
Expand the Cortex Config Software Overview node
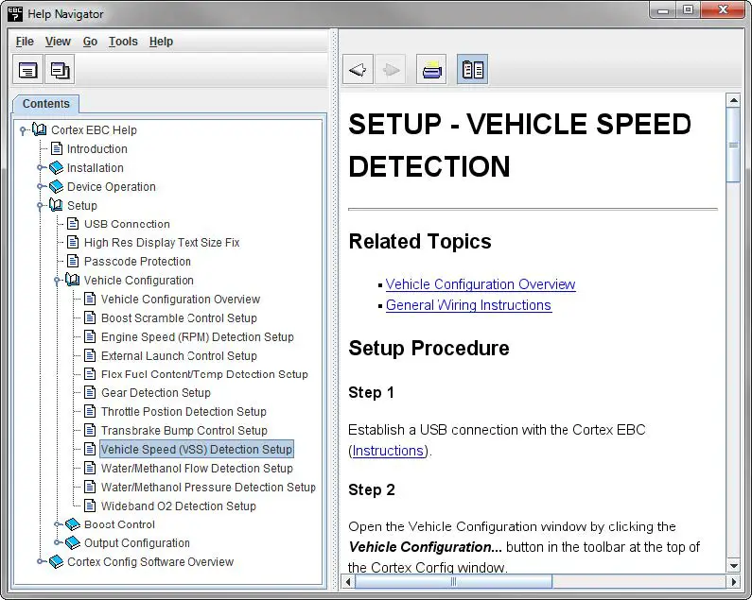(x=41, y=561)
